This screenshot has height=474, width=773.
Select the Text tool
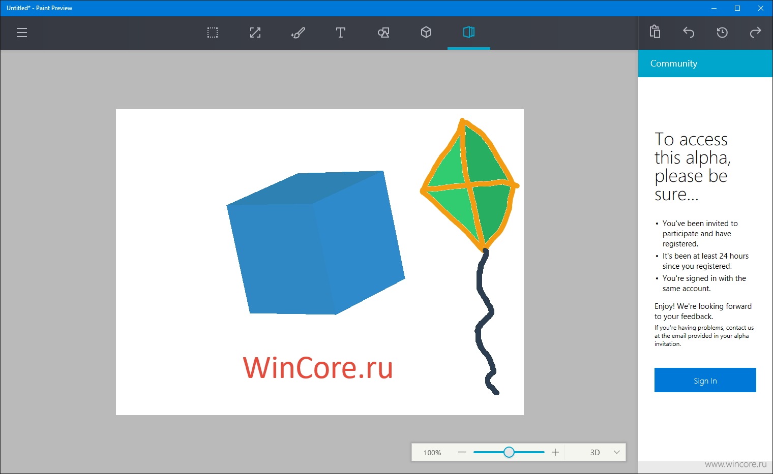pyautogui.click(x=341, y=33)
